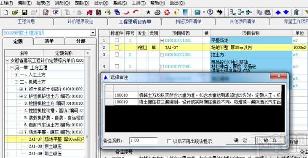The image size is (308, 158).
Task: Click the red and green books icon
Action: (99, 12)
